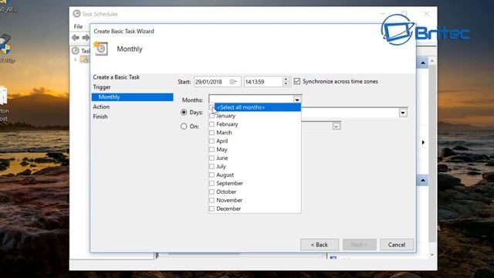Select the Finish wizard step
The width and height of the screenshot is (494, 278).
(100, 117)
